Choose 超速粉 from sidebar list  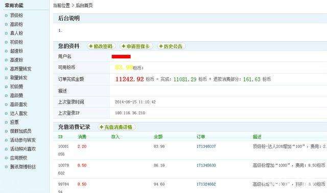click(x=16, y=51)
